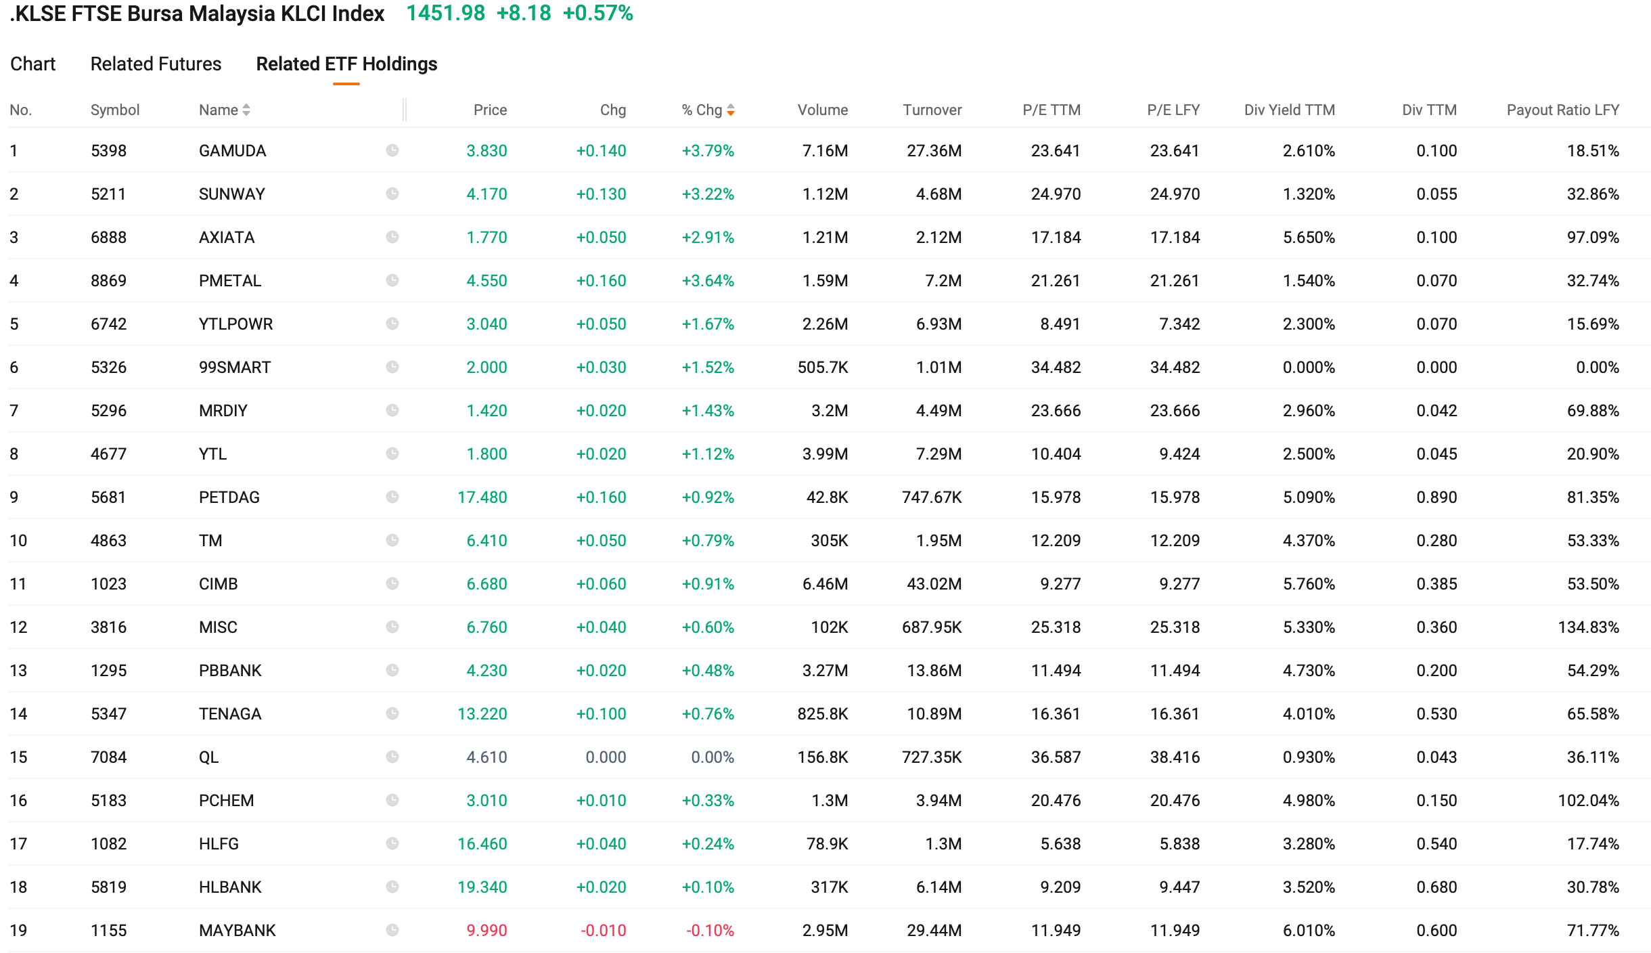Click the clock icon in MISC row
1651x953 pixels.
pos(392,627)
